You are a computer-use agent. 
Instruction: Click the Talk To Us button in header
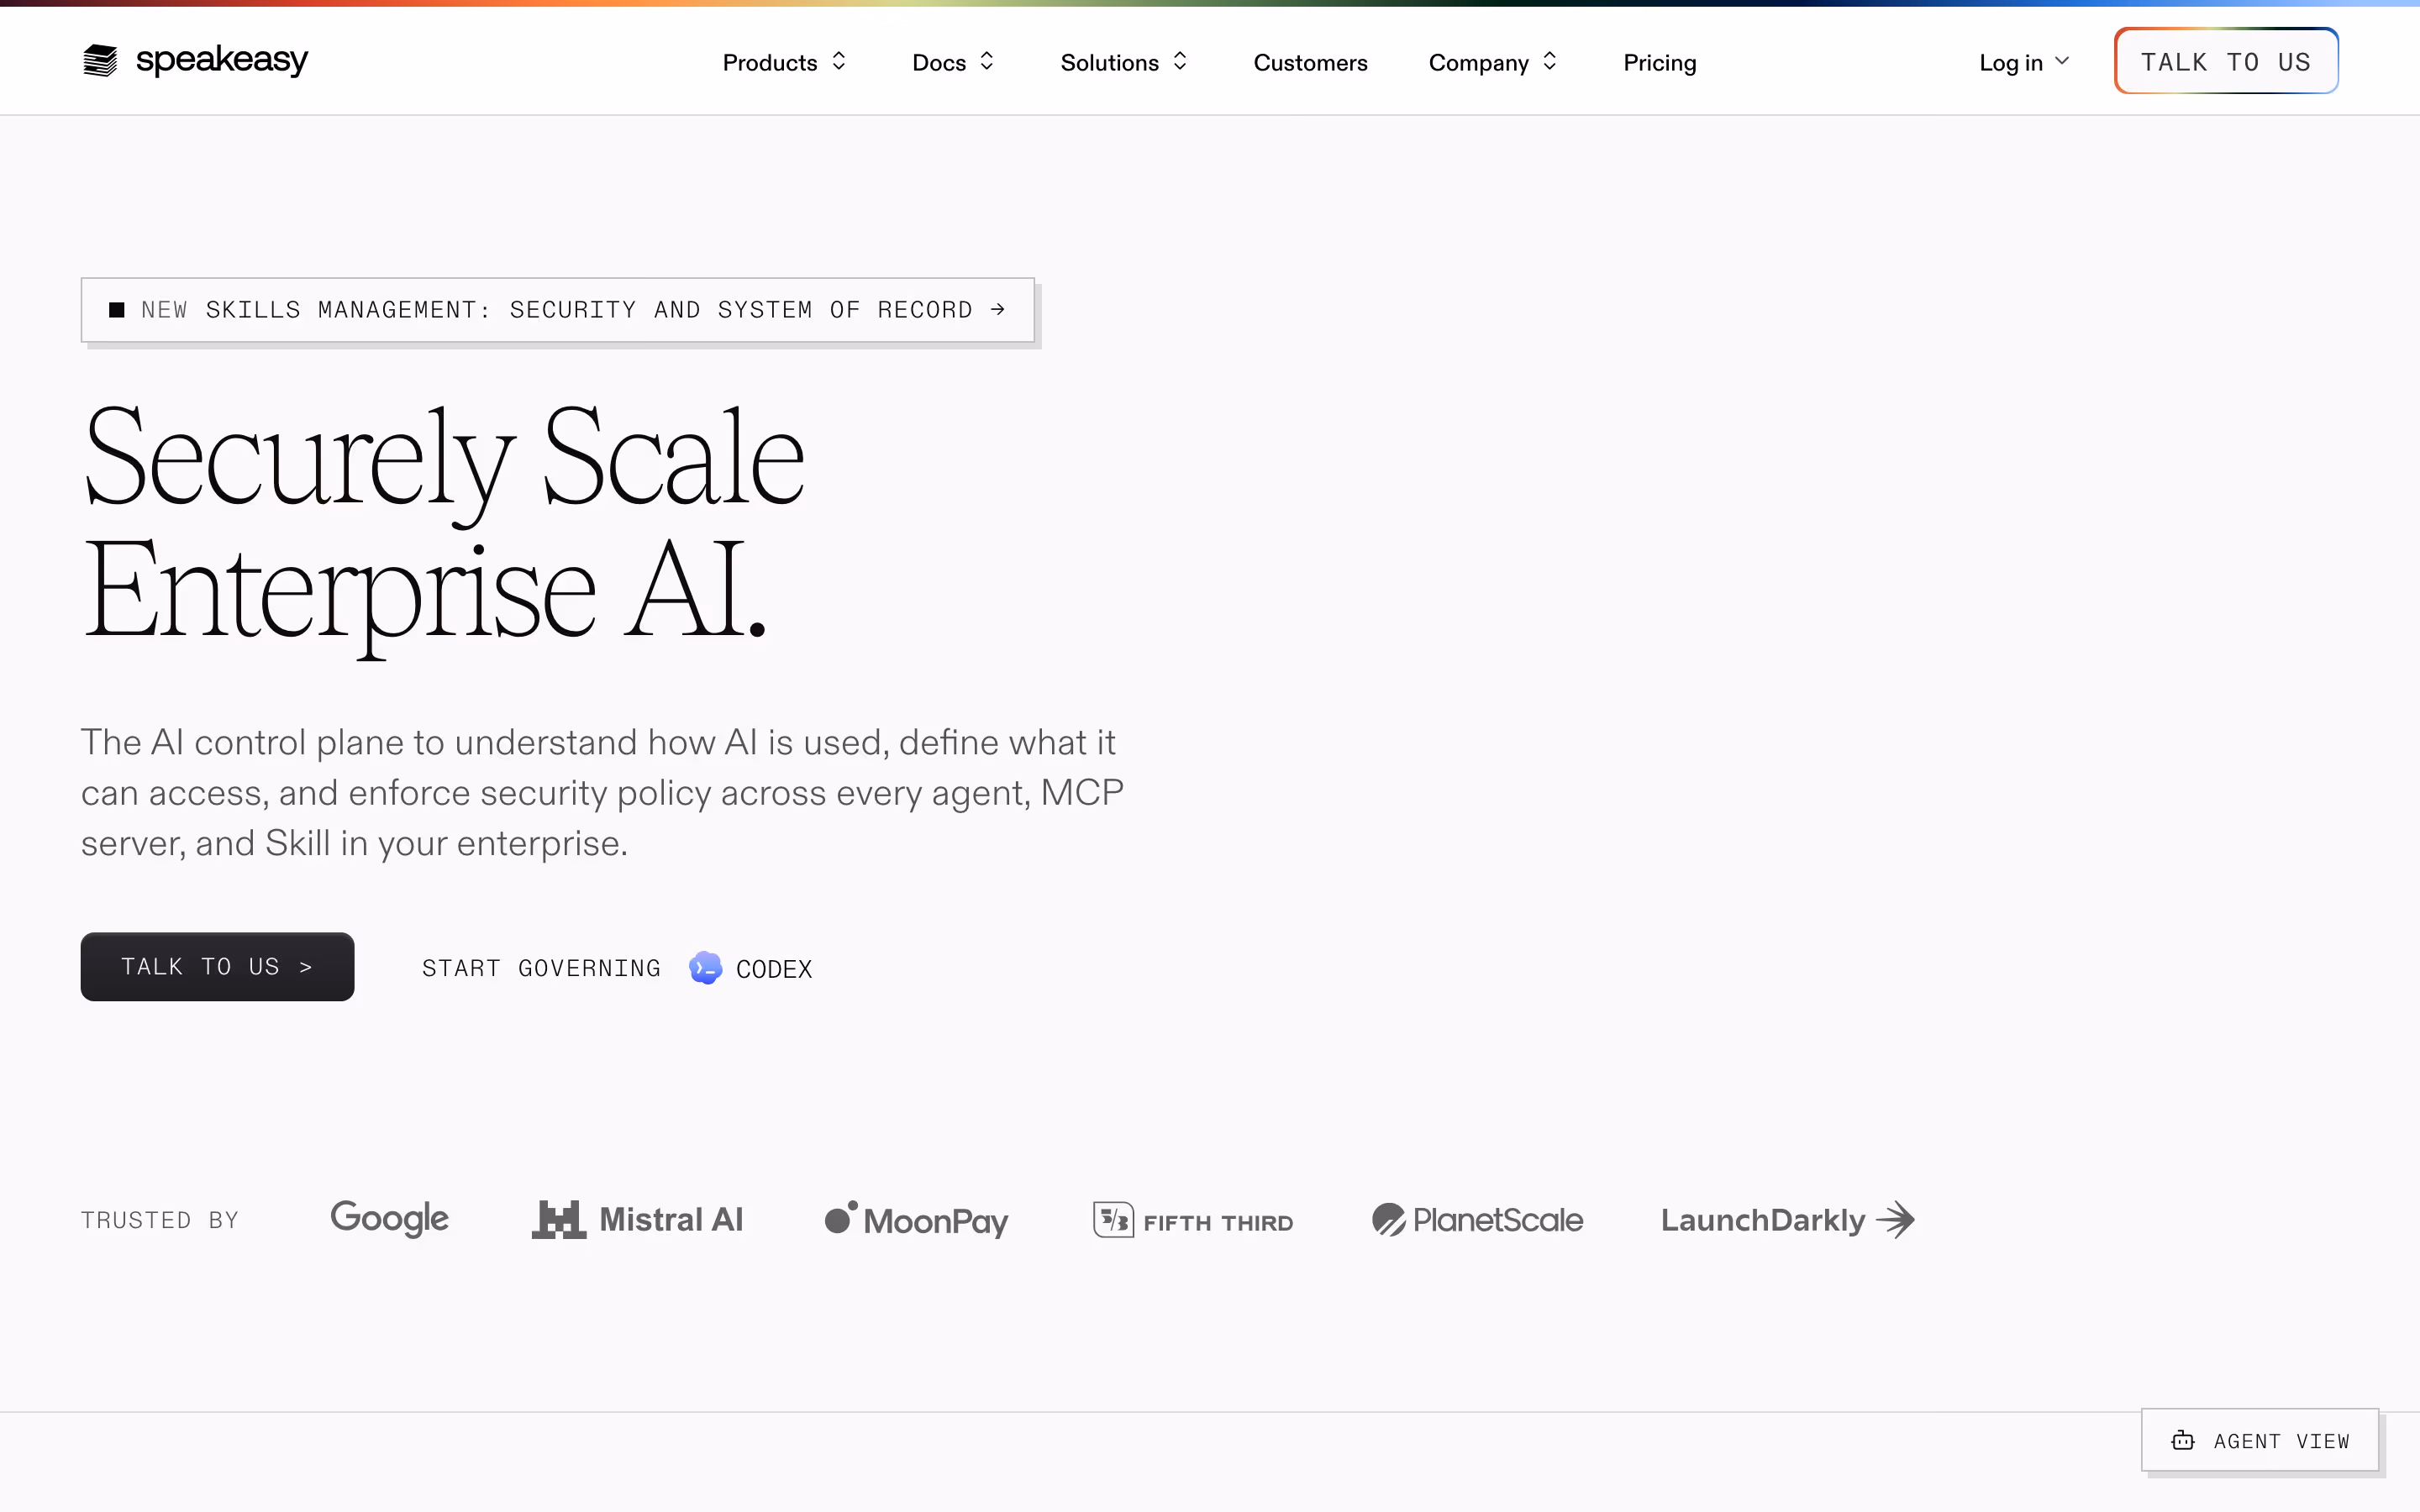click(x=2226, y=61)
